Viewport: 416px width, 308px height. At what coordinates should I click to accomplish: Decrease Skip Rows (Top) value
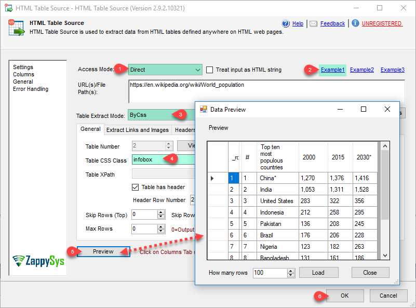161,217
